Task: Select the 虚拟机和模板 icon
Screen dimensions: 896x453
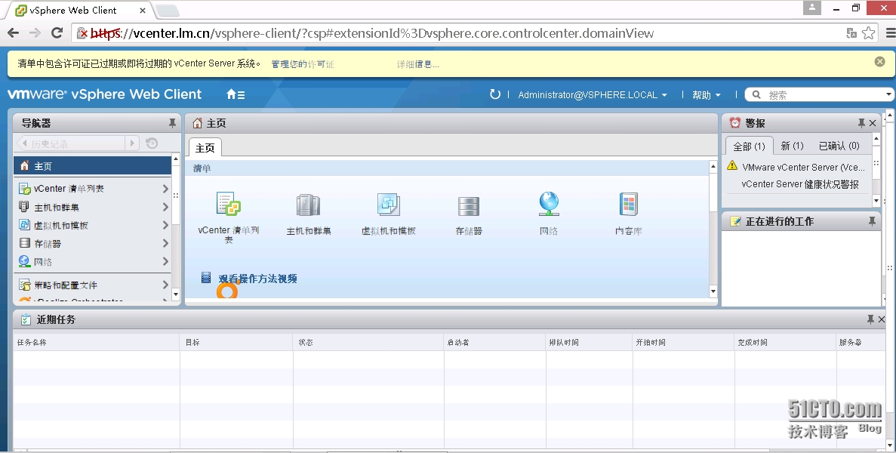Action: 388,205
